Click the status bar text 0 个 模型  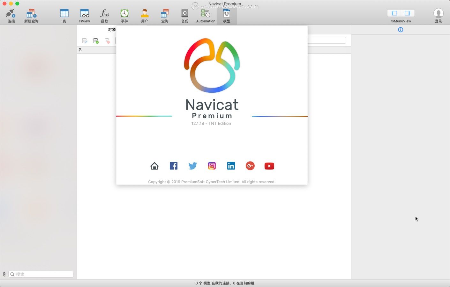(x=203, y=283)
